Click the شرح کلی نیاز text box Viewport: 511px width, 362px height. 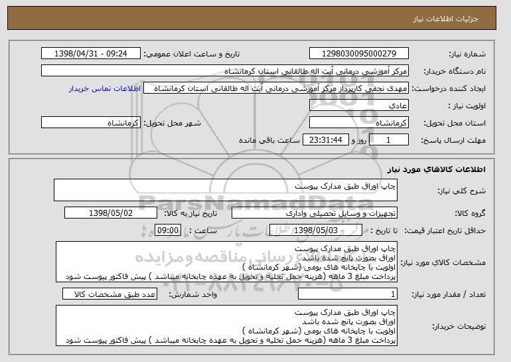[x=226, y=190]
